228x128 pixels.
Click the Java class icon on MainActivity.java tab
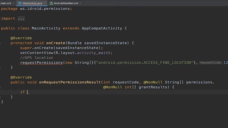(20, 3)
